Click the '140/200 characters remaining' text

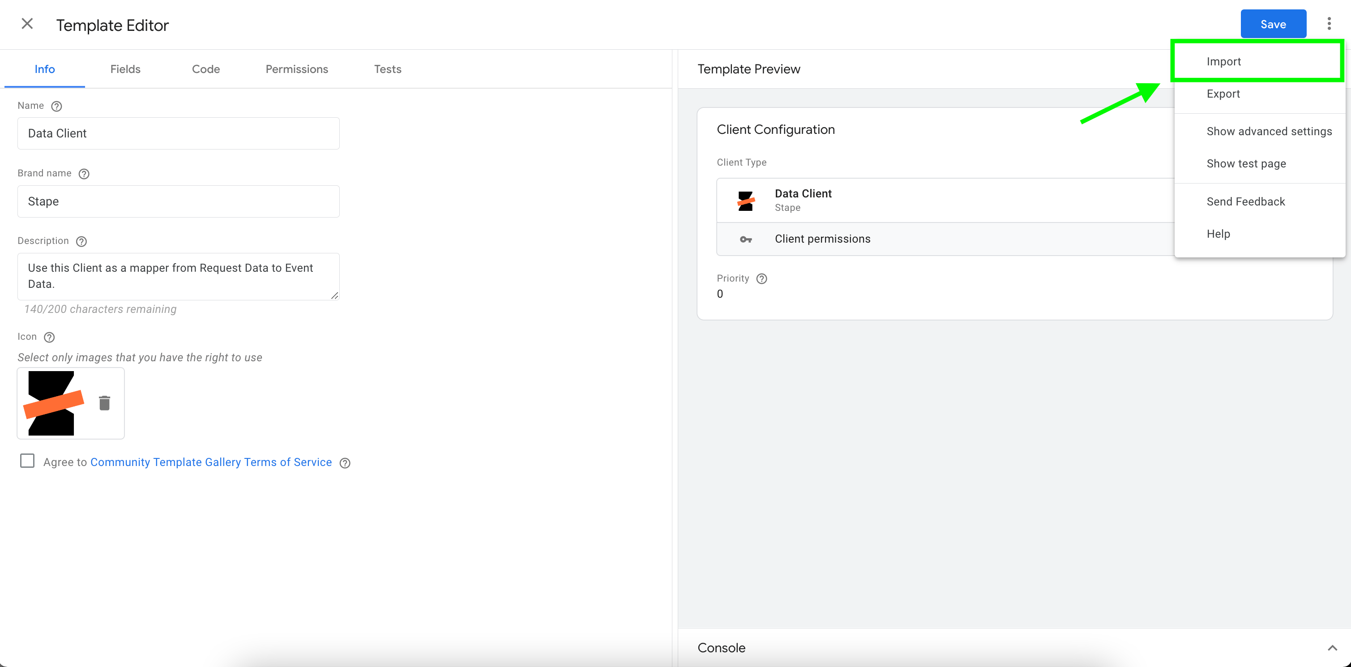click(x=100, y=309)
